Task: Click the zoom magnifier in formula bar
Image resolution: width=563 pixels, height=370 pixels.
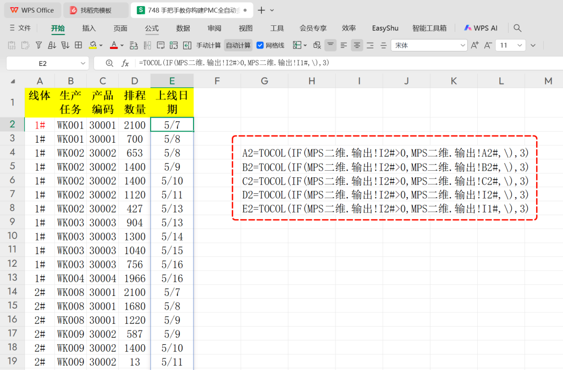Action: [109, 63]
